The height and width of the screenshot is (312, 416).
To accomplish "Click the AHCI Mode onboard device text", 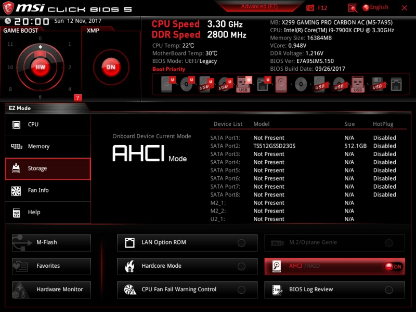I will [150, 153].
